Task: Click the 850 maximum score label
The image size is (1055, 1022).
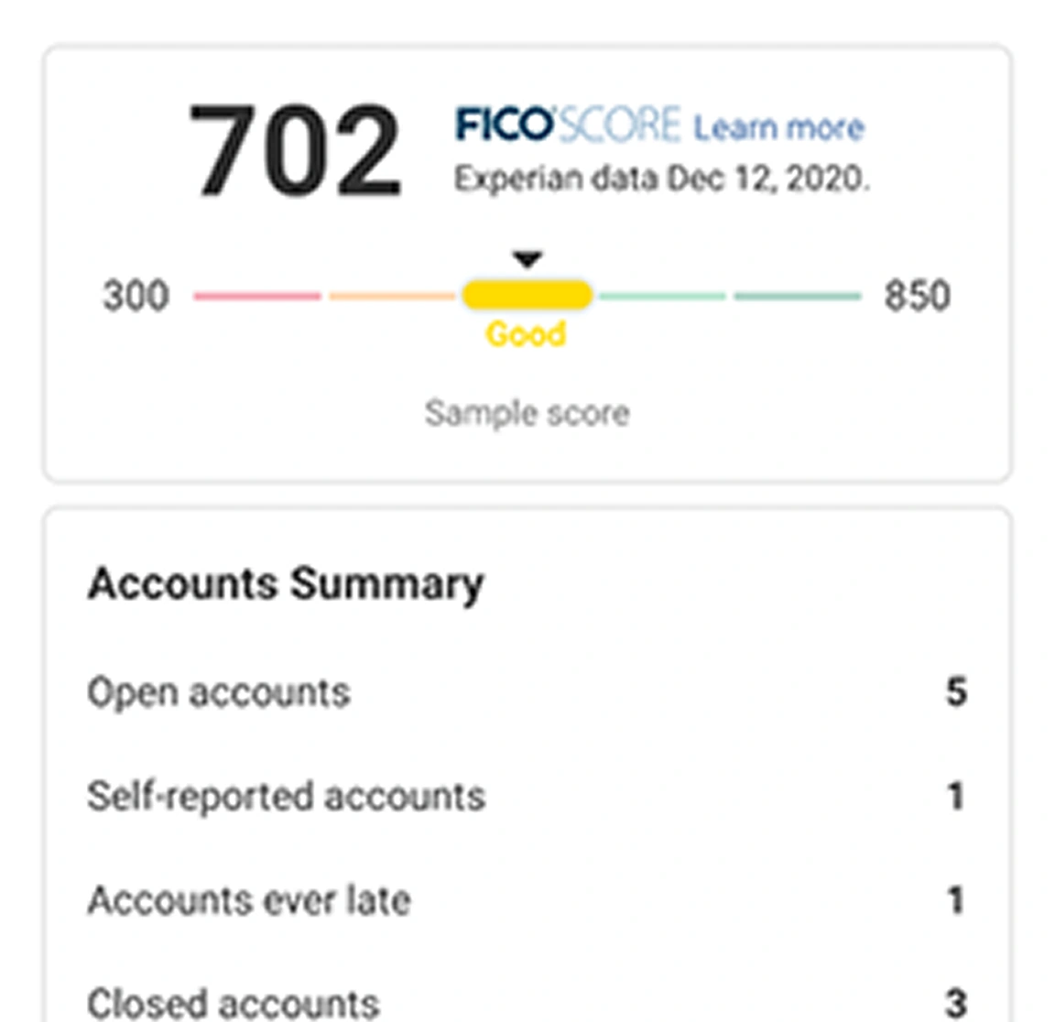Action: pos(917,296)
